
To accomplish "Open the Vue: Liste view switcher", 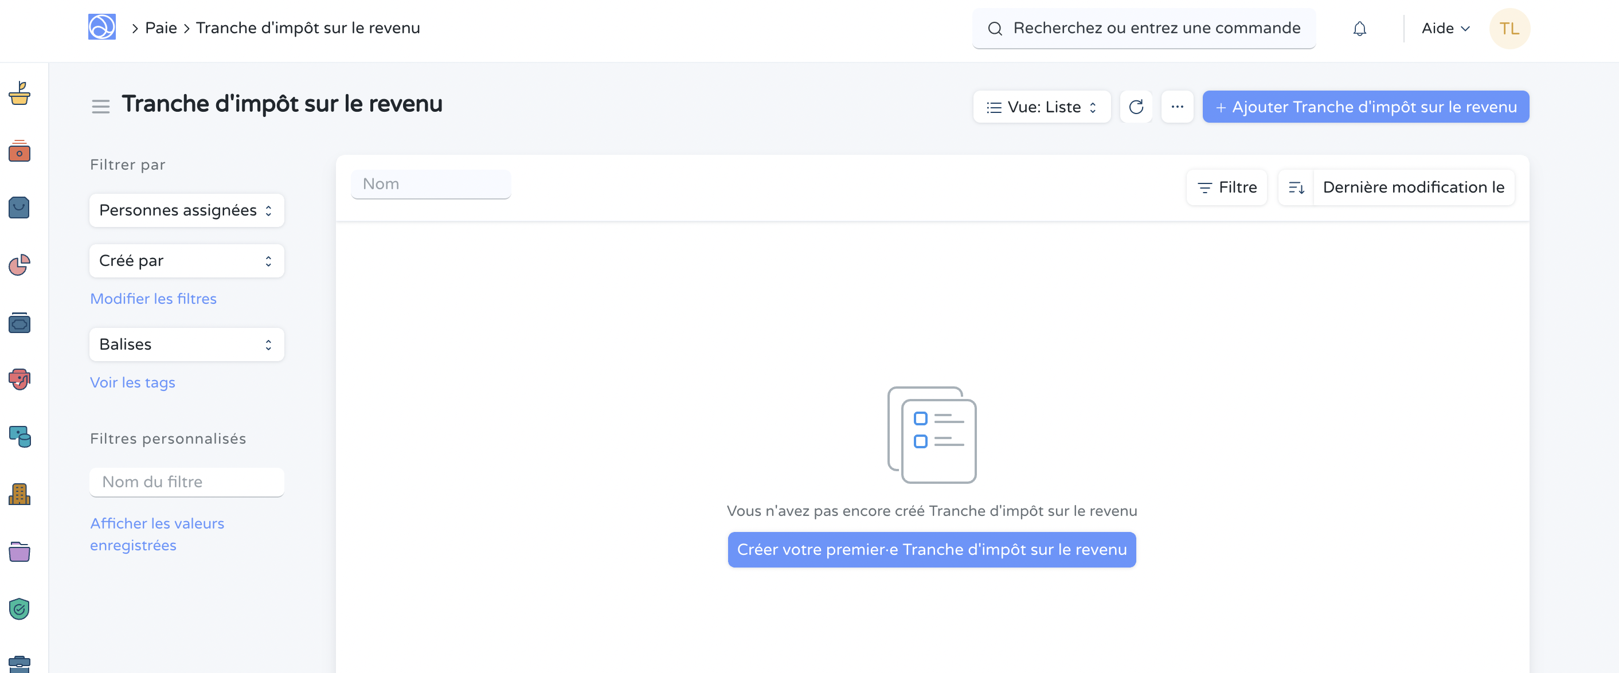I will 1042,107.
